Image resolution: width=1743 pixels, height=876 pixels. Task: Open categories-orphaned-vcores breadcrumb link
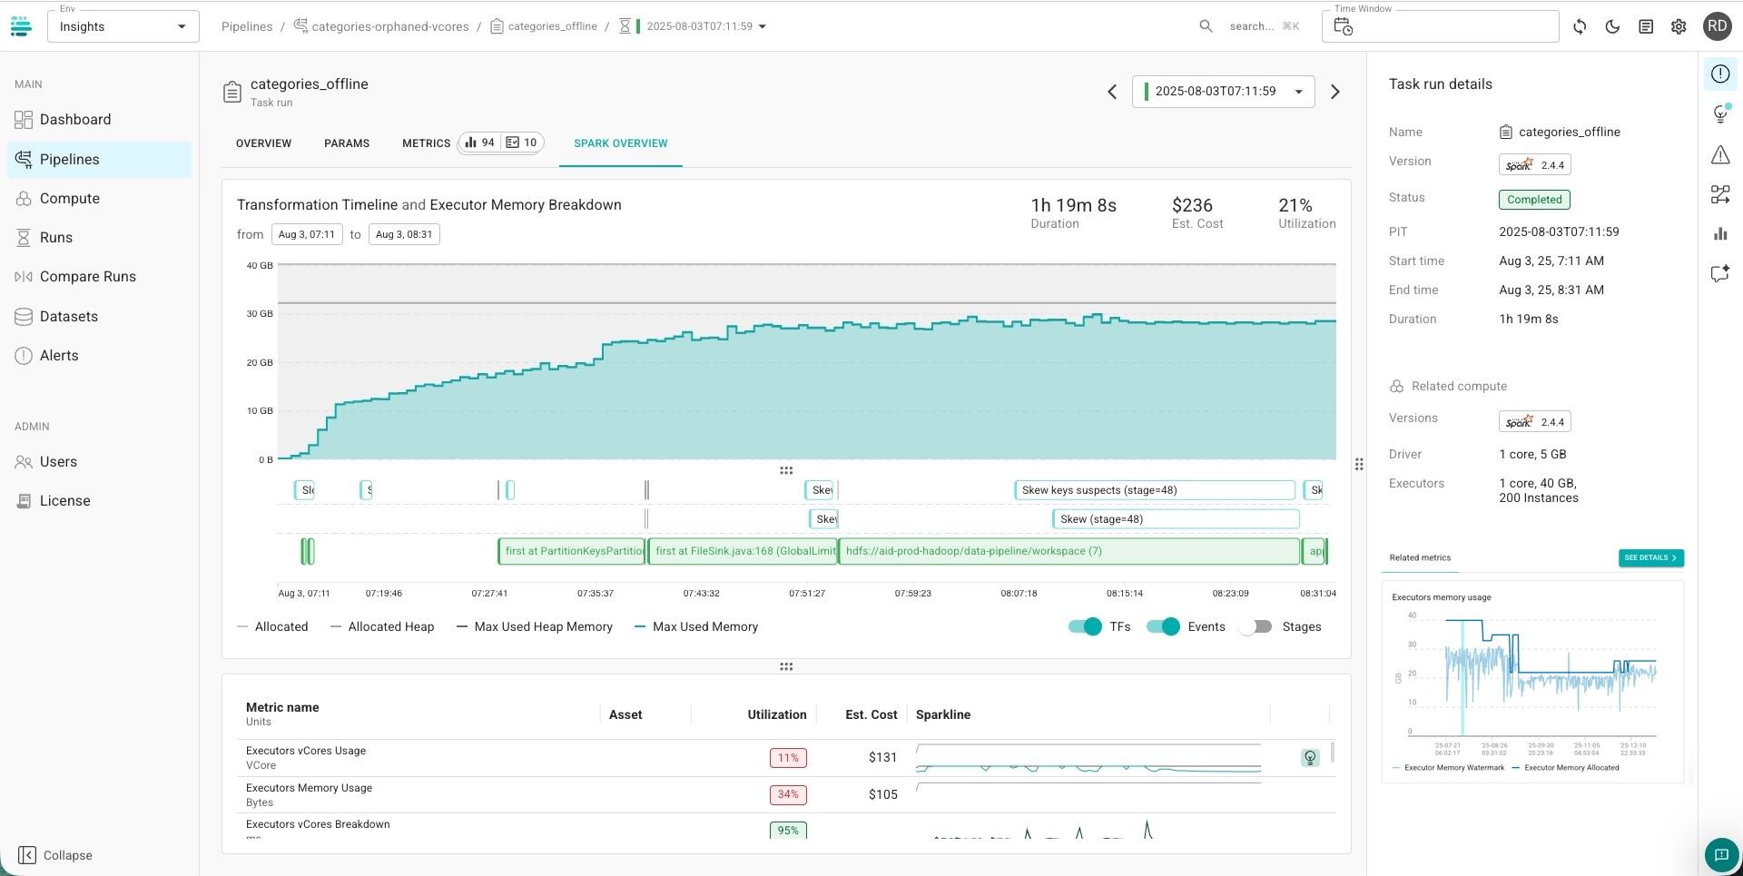coord(380,26)
